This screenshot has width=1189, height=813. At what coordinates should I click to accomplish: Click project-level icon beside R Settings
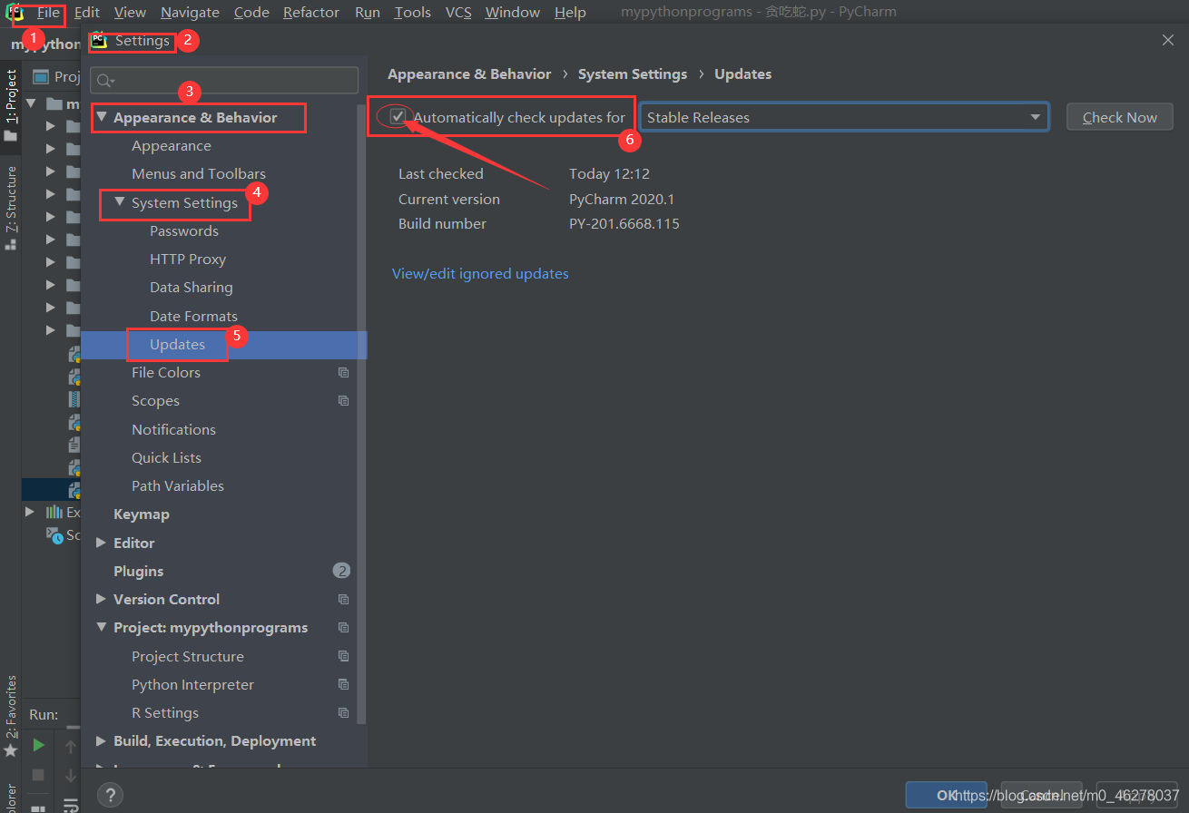click(x=343, y=712)
